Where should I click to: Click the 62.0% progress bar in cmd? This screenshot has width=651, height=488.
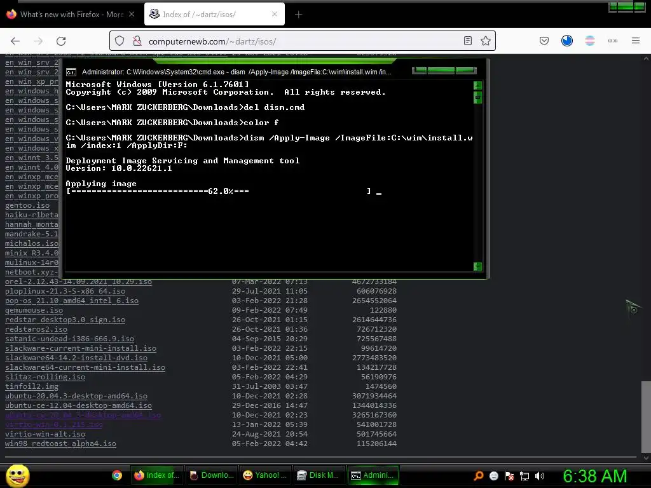point(219,191)
